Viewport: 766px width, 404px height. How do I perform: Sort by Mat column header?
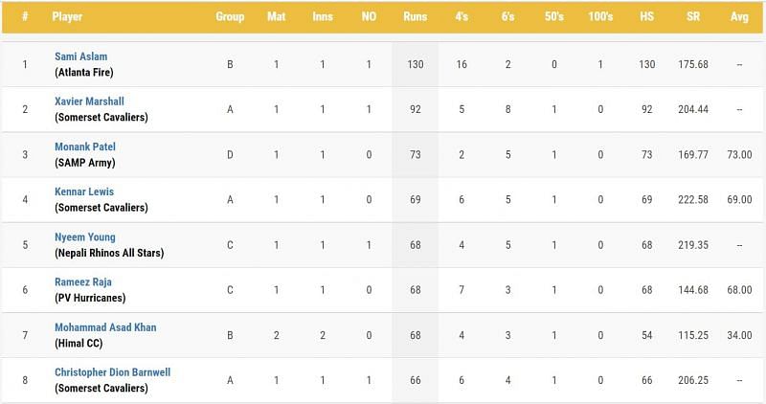pos(276,16)
